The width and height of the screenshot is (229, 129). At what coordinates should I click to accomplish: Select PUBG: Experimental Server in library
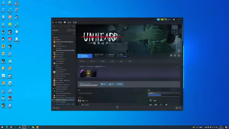[63, 74]
